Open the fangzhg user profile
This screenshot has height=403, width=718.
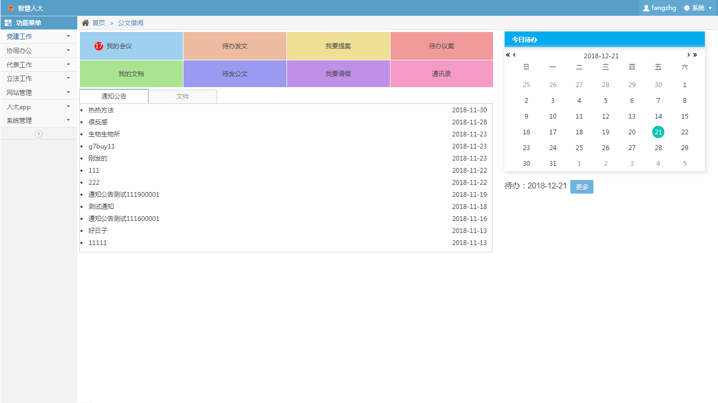pos(660,8)
